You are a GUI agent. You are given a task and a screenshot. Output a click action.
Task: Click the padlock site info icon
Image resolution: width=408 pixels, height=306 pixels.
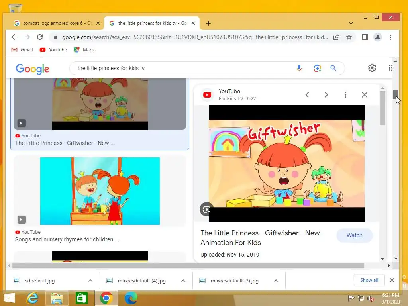pyautogui.click(x=55, y=37)
